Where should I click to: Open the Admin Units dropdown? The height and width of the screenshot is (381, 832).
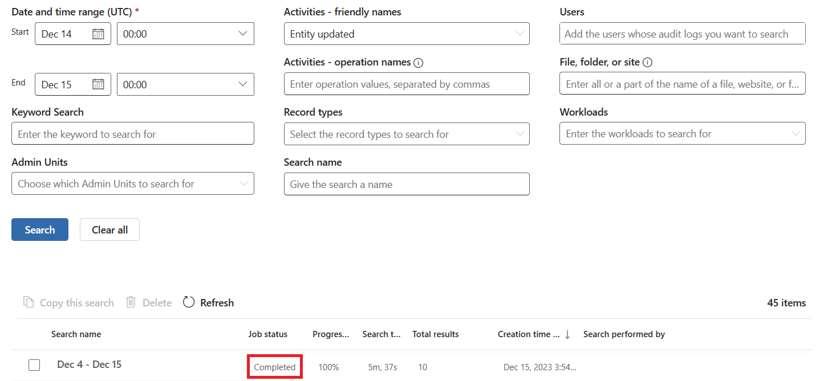pos(244,184)
